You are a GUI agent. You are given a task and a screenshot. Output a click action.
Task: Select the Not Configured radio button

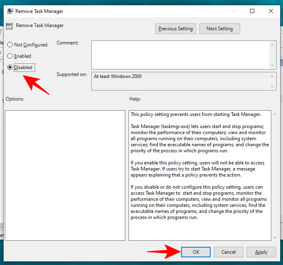[x=10, y=45]
